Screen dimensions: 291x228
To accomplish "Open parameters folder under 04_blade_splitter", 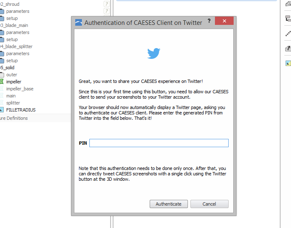I will (x=17, y=53).
